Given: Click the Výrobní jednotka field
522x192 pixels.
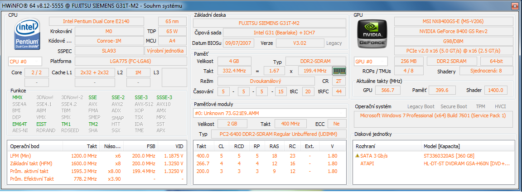Looking at the screenshot, I should [x=165, y=51].
